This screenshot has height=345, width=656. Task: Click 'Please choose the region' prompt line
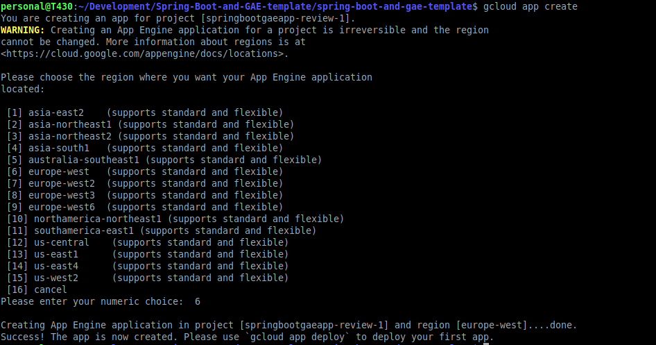[187, 77]
